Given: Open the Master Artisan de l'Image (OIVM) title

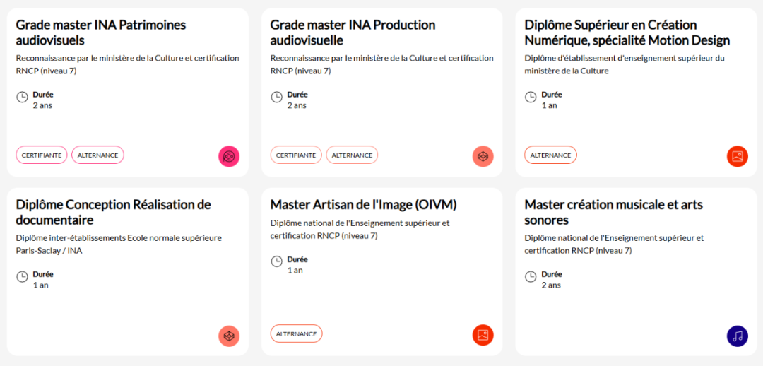Looking at the screenshot, I should (364, 205).
